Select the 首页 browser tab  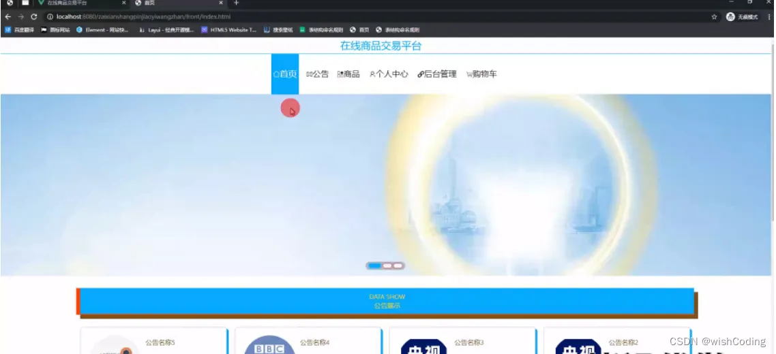[x=179, y=3]
